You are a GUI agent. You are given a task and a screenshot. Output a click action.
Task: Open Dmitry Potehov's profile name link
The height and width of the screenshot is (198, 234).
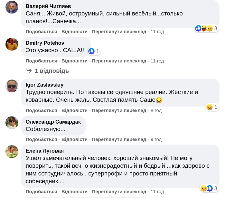(45, 43)
